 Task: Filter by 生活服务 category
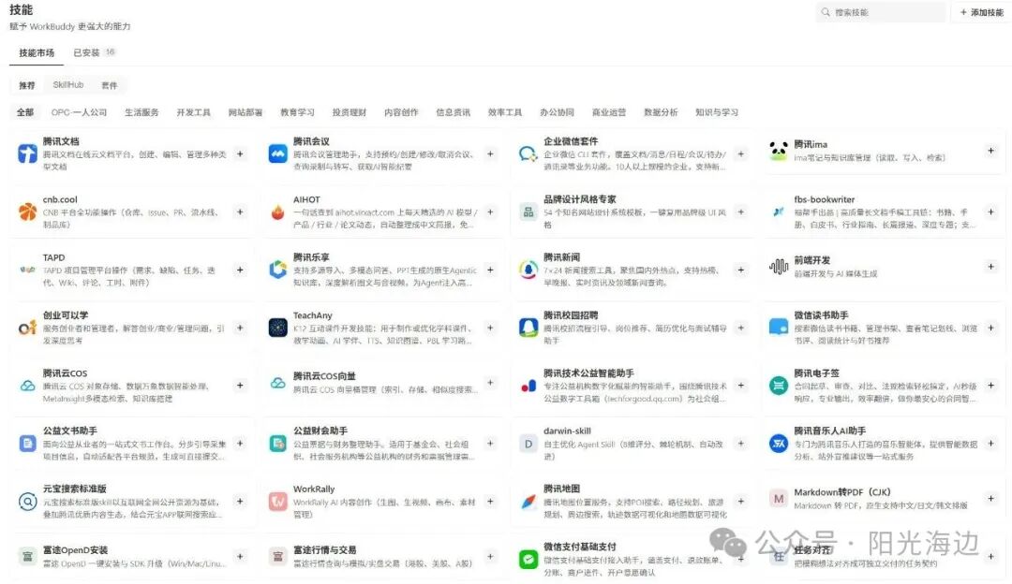141,112
